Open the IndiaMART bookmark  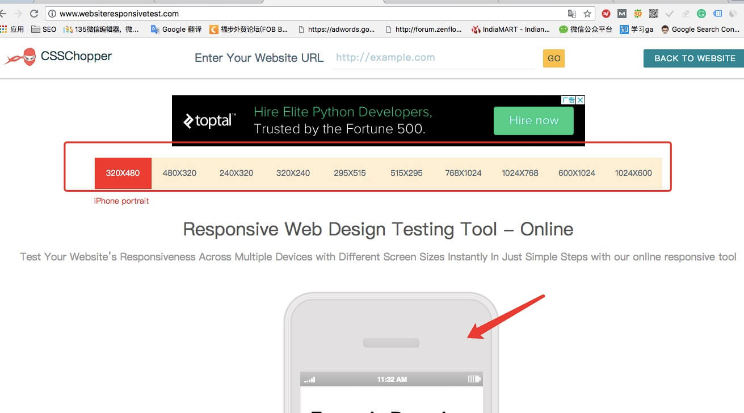click(x=511, y=29)
